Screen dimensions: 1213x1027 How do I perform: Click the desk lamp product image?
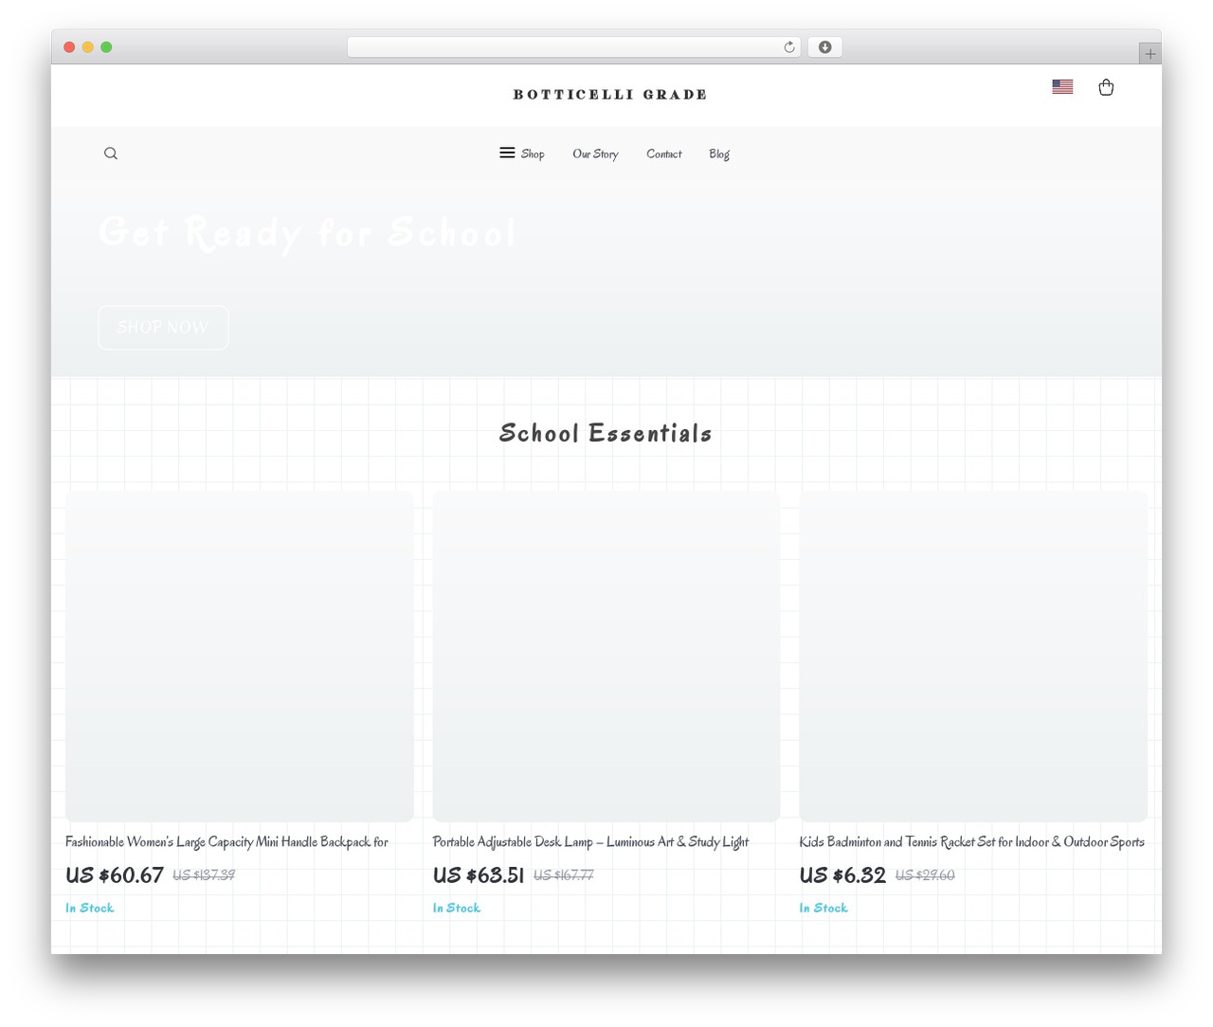[x=606, y=656]
